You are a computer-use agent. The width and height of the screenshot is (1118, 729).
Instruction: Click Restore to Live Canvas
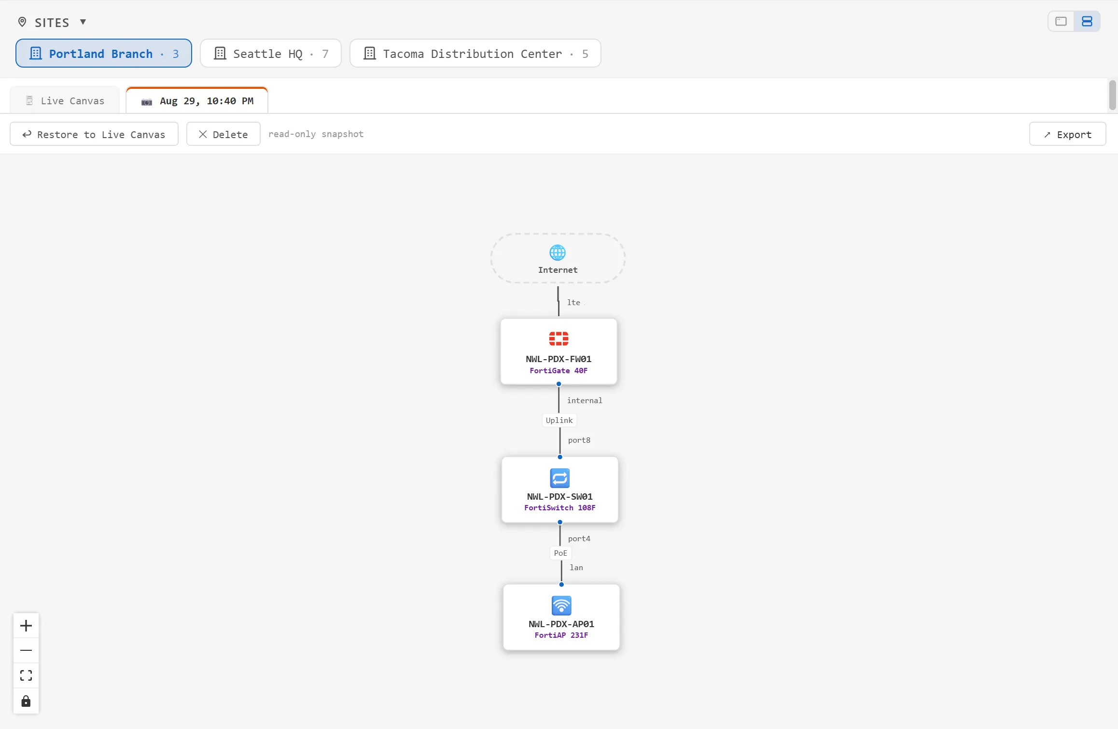point(94,134)
